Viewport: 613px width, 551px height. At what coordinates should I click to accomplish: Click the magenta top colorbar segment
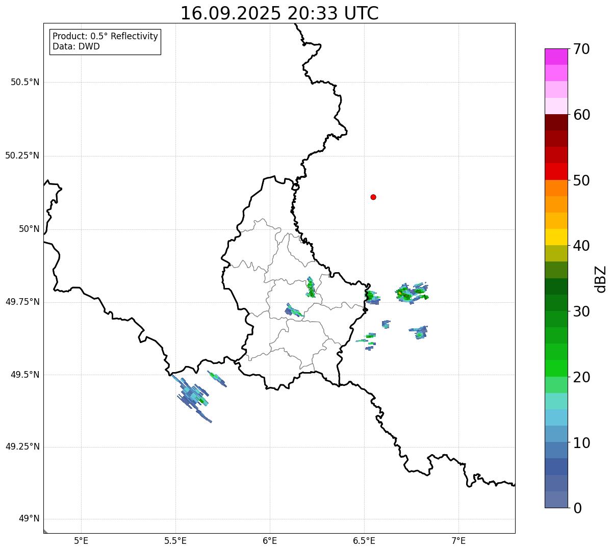coord(556,57)
